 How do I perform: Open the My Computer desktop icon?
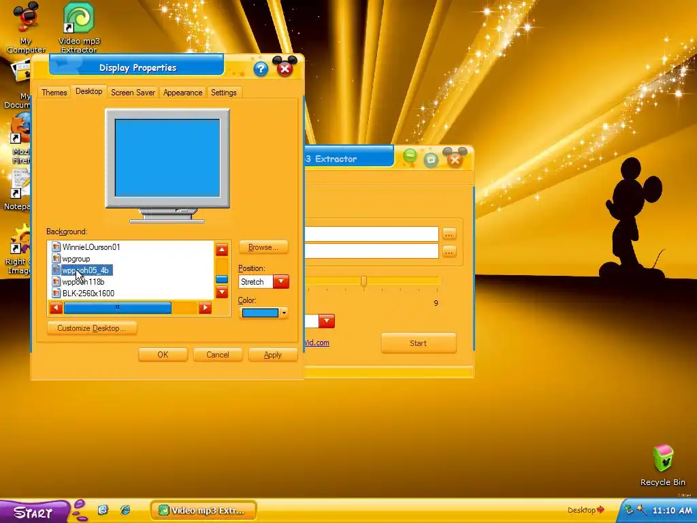(26, 27)
